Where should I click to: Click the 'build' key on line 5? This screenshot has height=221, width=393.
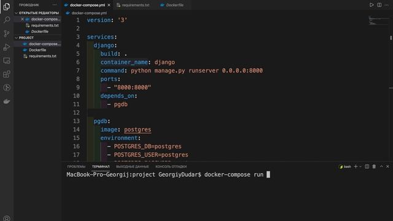[109, 53]
